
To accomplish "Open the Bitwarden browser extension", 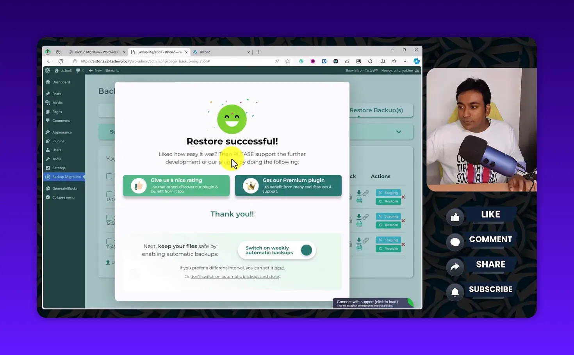I will point(324,61).
